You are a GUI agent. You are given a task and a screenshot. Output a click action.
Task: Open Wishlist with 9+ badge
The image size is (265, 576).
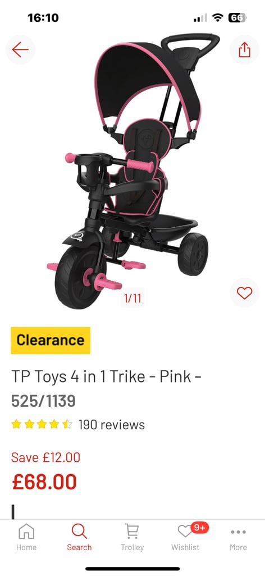click(185, 537)
